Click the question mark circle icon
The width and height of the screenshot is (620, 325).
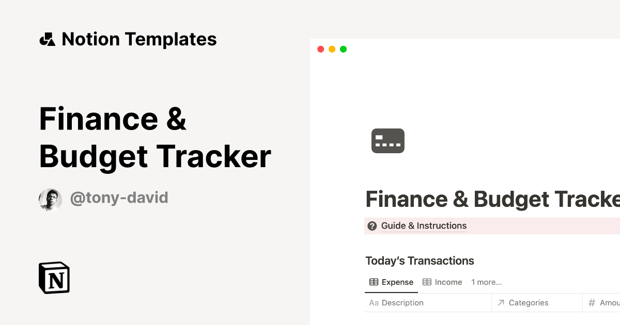tap(372, 226)
